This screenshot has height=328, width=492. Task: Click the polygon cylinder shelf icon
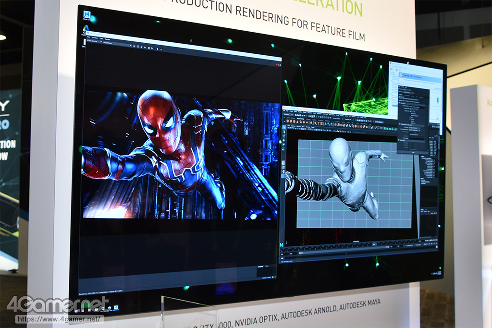[294, 121]
